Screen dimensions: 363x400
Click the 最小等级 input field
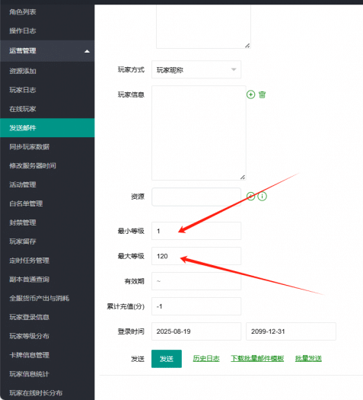[x=196, y=231]
